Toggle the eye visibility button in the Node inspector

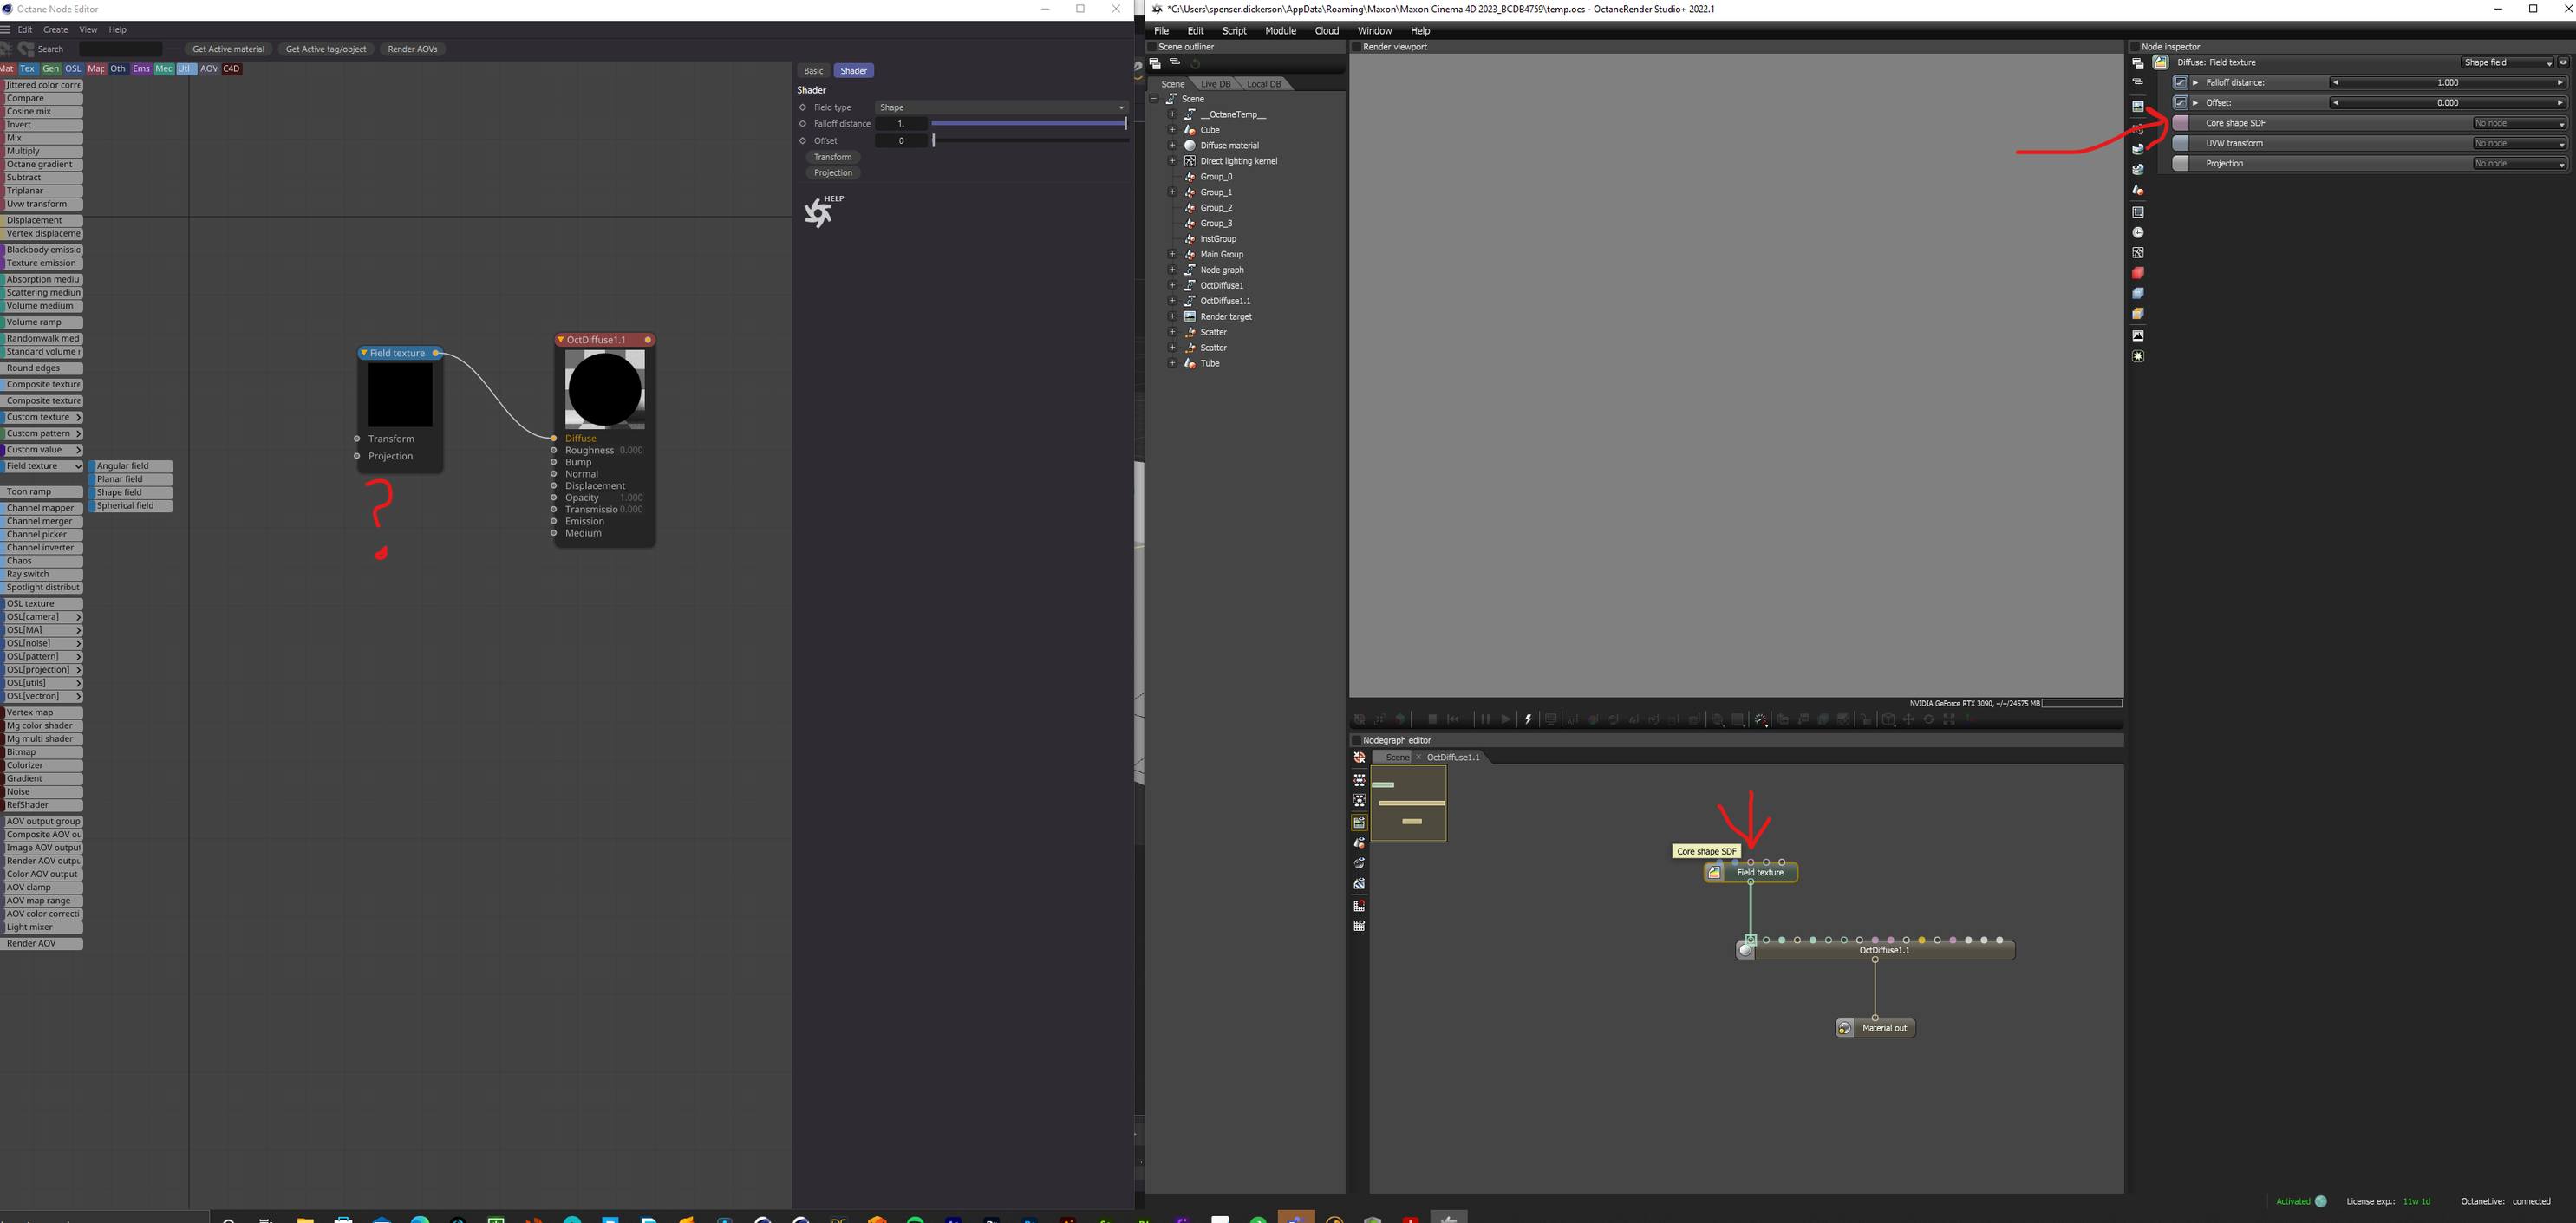(2563, 62)
